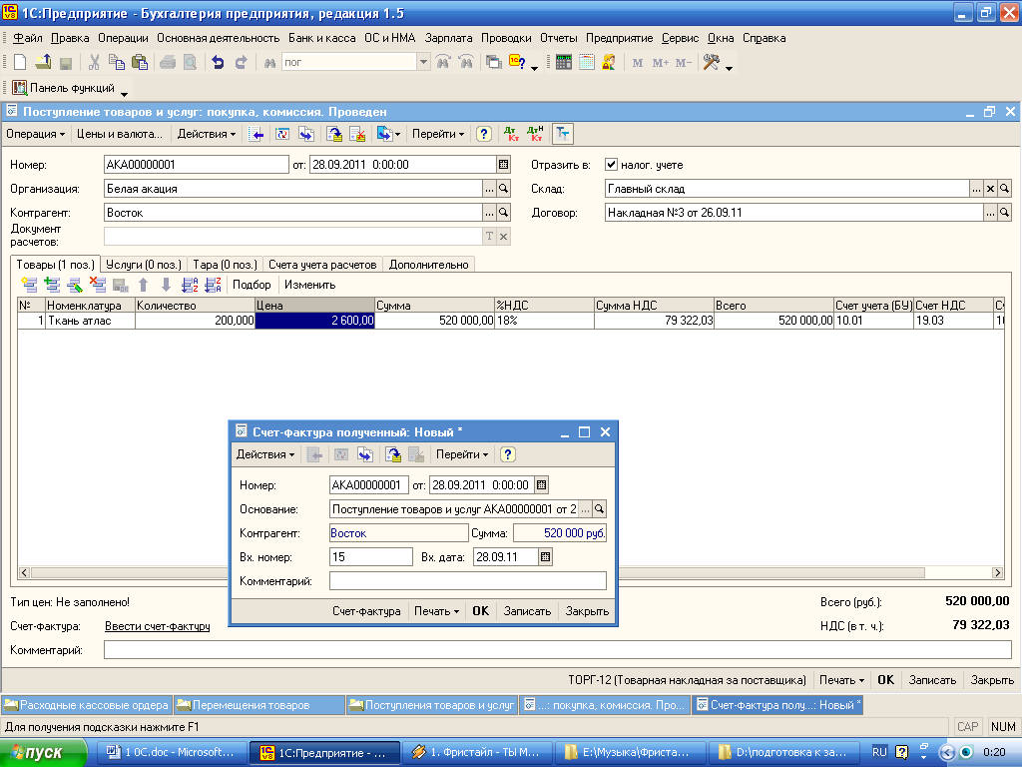Click magnifier icon next to Организация field
Image resolution: width=1022 pixels, height=767 pixels.
(x=503, y=189)
